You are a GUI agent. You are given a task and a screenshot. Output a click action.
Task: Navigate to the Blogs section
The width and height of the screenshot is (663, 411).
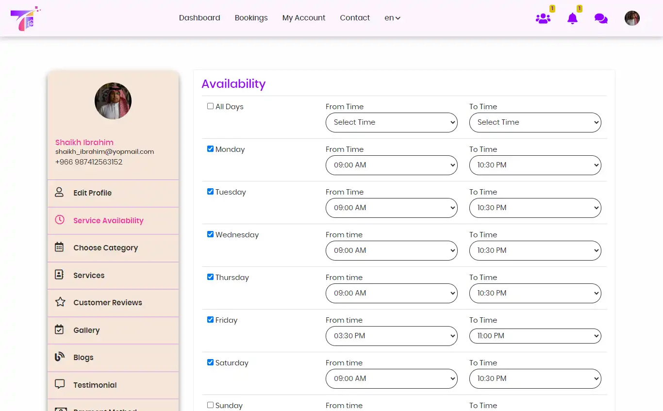point(83,357)
